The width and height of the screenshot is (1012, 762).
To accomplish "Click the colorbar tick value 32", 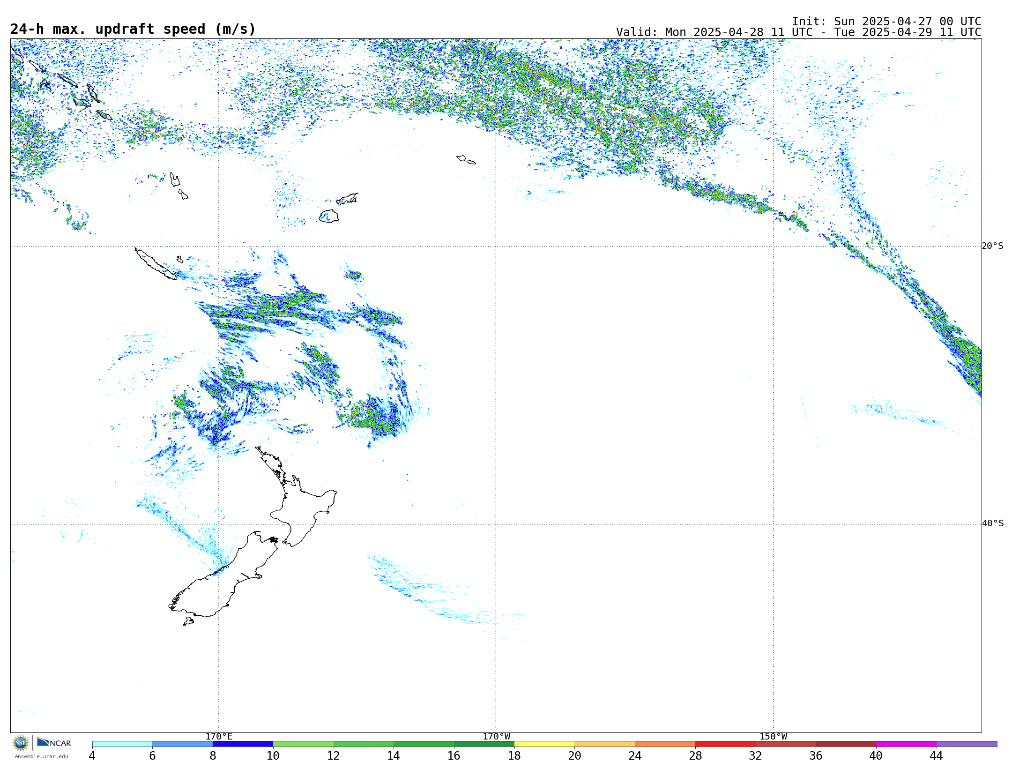I will [x=756, y=755].
